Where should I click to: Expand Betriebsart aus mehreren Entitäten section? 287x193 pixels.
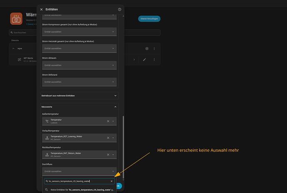[x=79, y=96]
